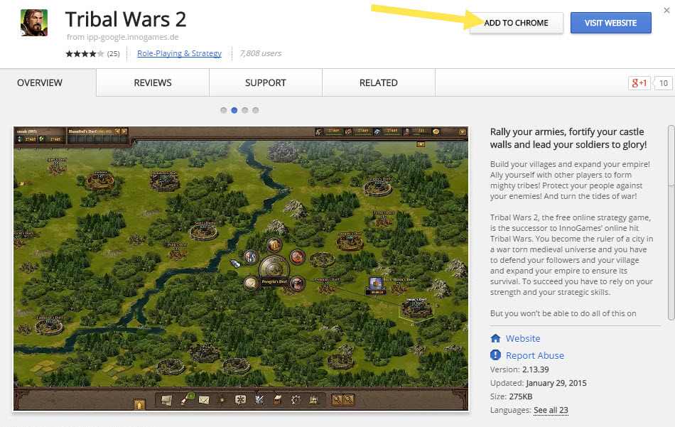Click the Google +1 icon button

click(x=639, y=82)
